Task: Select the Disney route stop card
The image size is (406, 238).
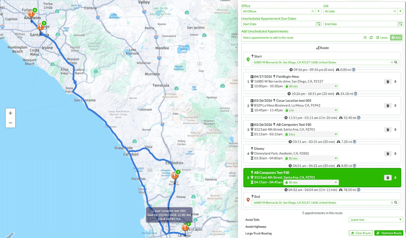Action: (322, 154)
